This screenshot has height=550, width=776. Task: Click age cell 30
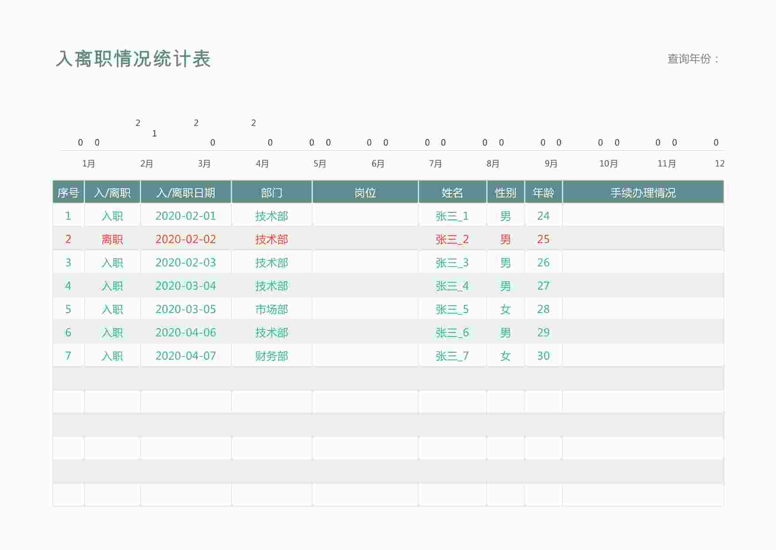coord(543,356)
